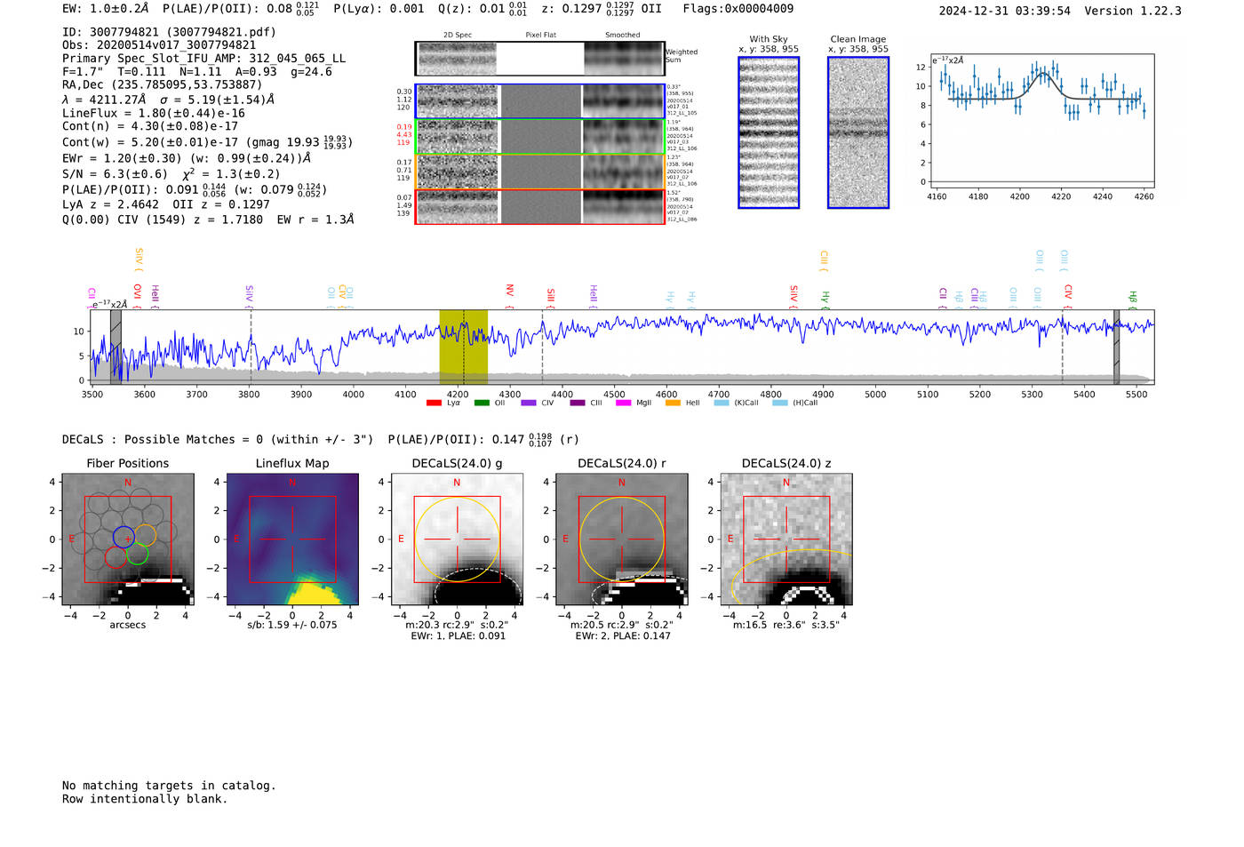Viewport: 1244px width, 847px height.
Task: Click the blue fiber circle in Fiber Positions
Action: coord(124,536)
